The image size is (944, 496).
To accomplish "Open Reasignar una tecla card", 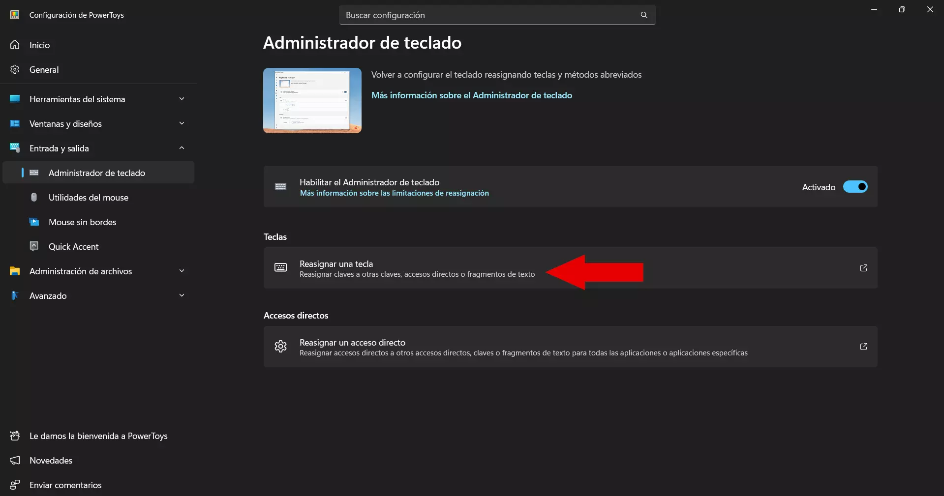I will pos(571,268).
